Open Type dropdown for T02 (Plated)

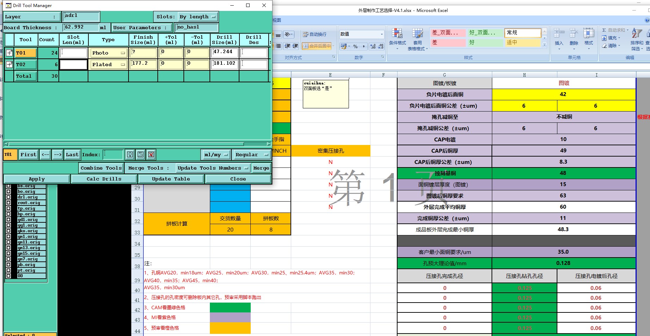(108, 64)
